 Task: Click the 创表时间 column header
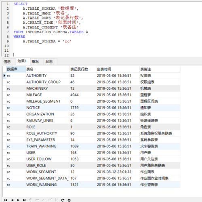pos(118,69)
